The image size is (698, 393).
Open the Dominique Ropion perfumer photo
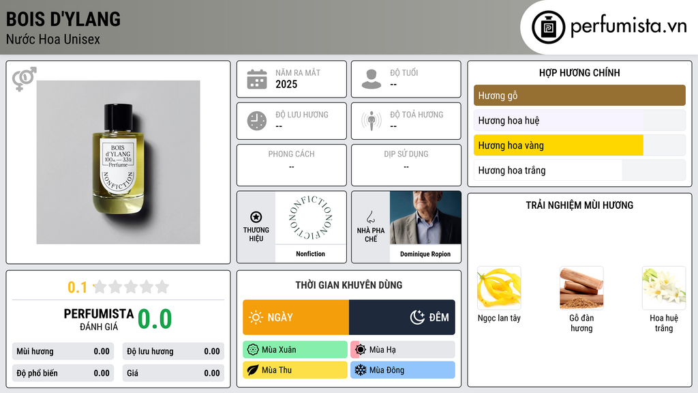(x=425, y=218)
